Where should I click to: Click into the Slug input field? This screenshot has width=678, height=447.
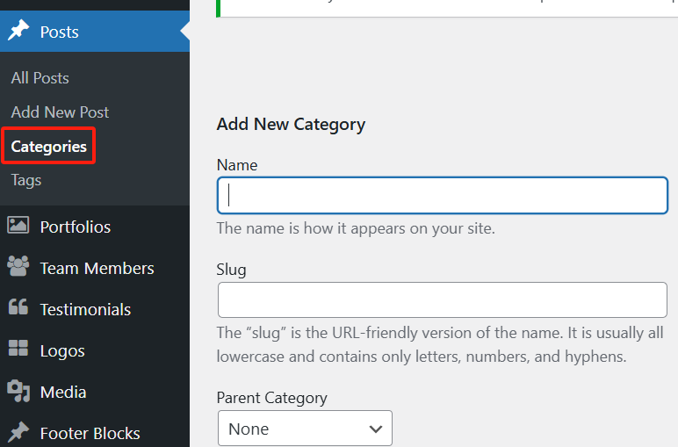pos(442,299)
